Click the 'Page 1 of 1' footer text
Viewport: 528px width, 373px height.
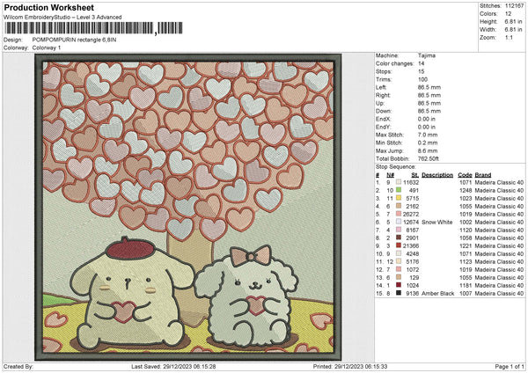510,366
